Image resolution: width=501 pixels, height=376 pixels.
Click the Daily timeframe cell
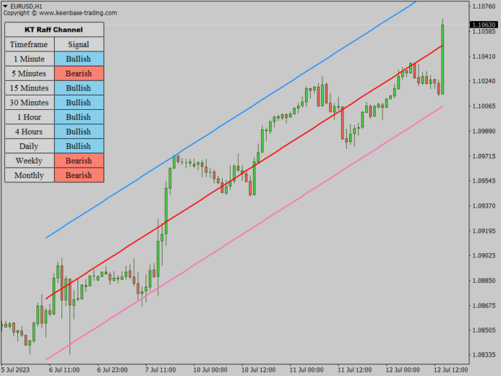(x=30, y=146)
